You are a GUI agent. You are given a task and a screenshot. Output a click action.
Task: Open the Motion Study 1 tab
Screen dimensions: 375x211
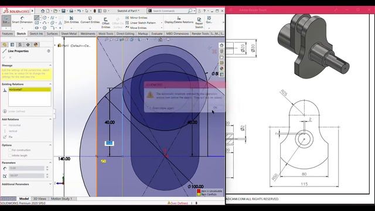(62, 199)
